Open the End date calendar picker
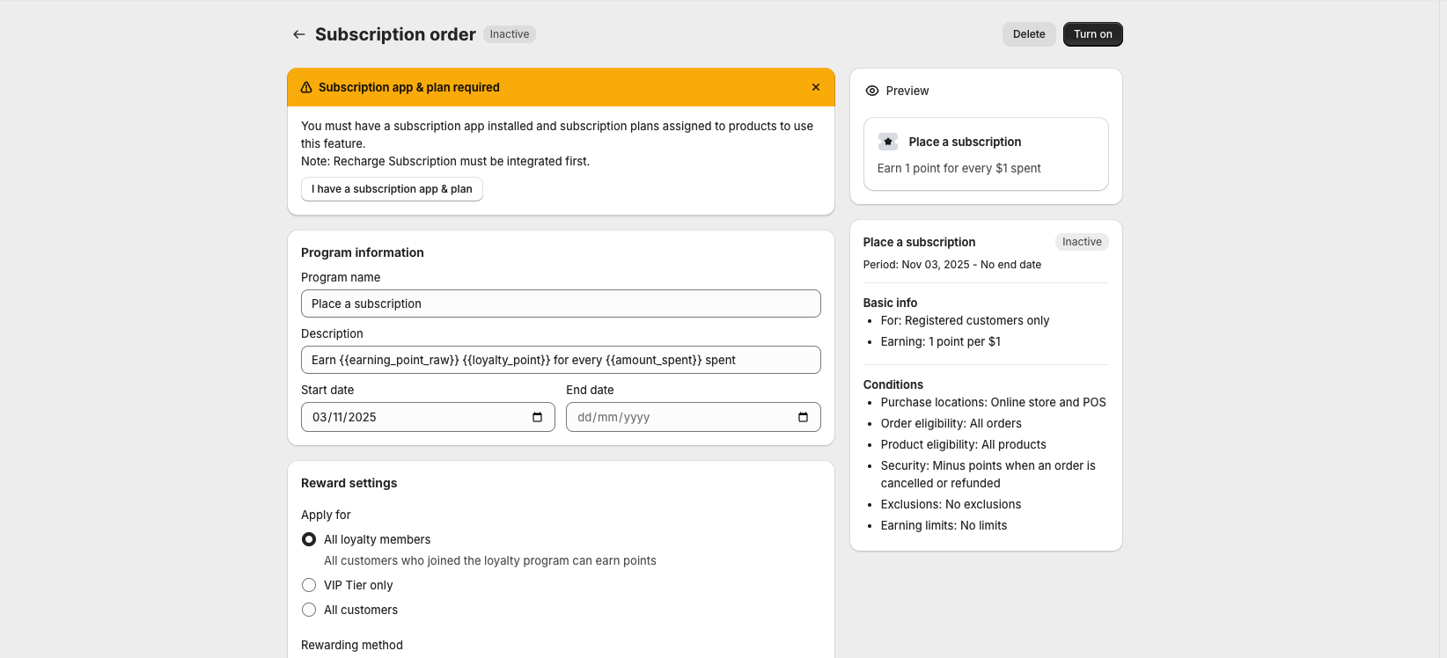 coord(803,417)
